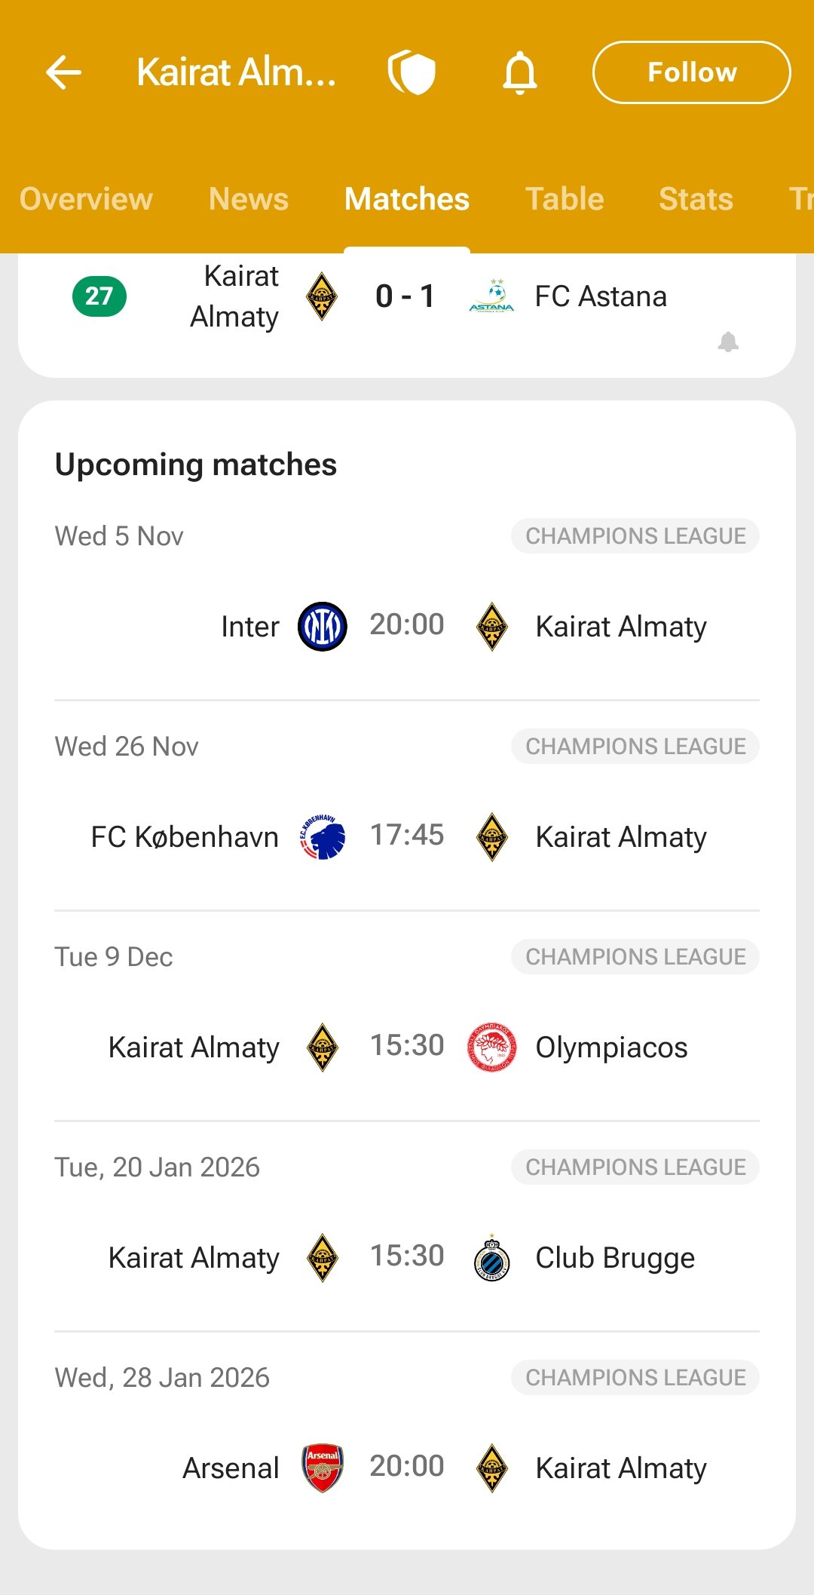Tap the Olympiacos club crest
This screenshot has width=814, height=1595.
tap(492, 1047)
